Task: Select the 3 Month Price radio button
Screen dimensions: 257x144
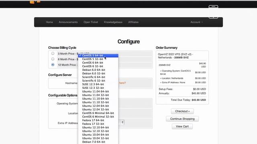Action: pos(53,54)
